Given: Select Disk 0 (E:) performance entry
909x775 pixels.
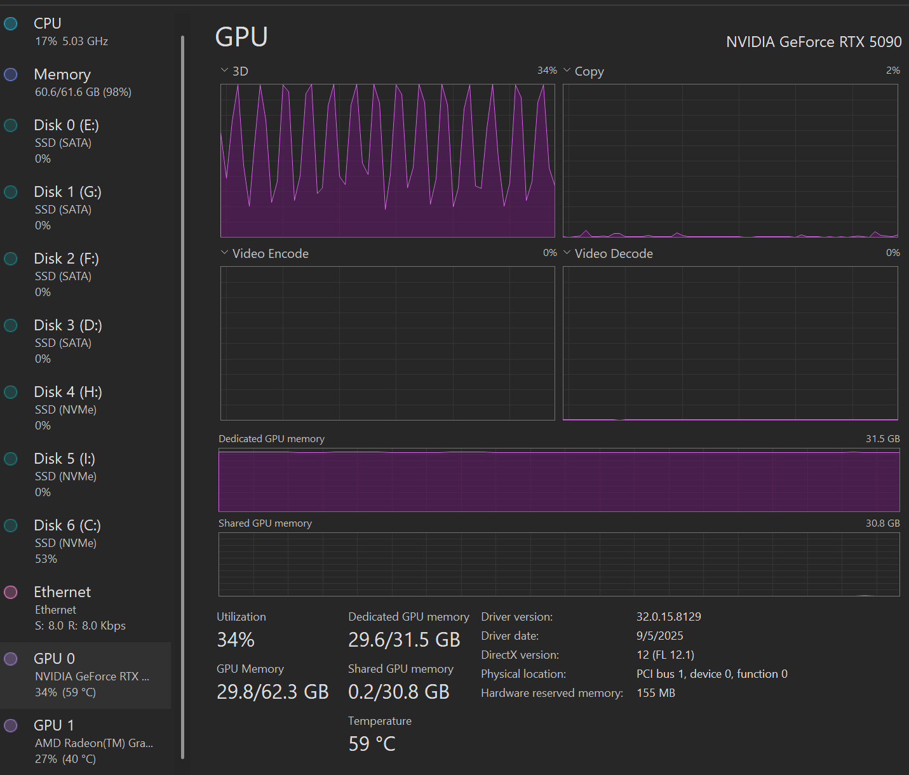Looking at the screenshot, I should pos(86,141).
